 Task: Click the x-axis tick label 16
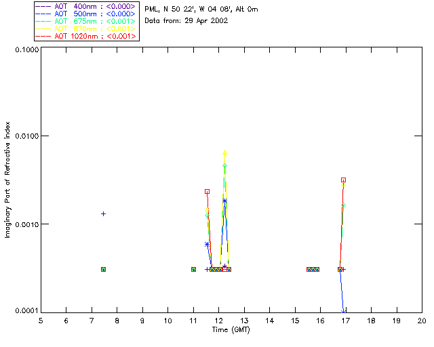coord(321,321)
